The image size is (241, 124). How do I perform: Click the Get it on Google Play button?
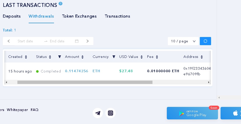tap(192, 113)
